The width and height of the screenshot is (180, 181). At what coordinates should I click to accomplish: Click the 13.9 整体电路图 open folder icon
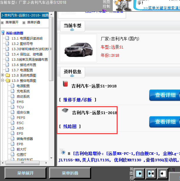tap(8, 80)
